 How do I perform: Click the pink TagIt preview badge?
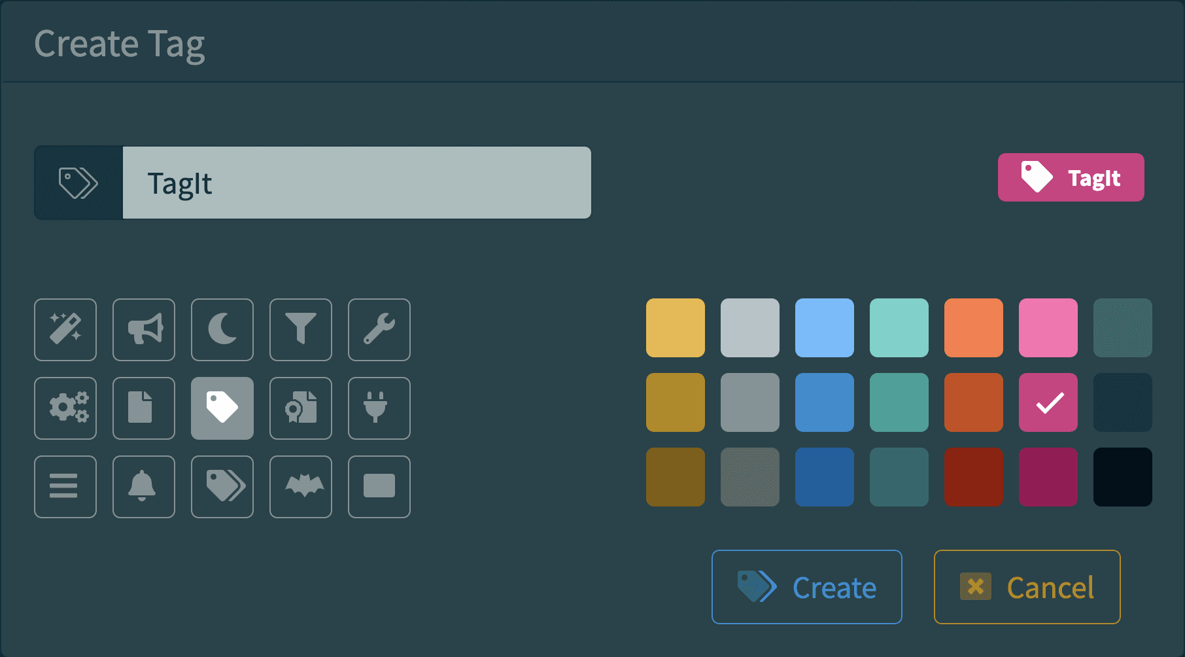[x=1071, y=177]
